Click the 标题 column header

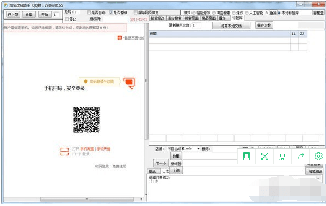click(x=219, y=34)
